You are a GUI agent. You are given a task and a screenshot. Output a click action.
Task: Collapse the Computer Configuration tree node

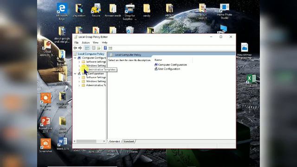75,58
